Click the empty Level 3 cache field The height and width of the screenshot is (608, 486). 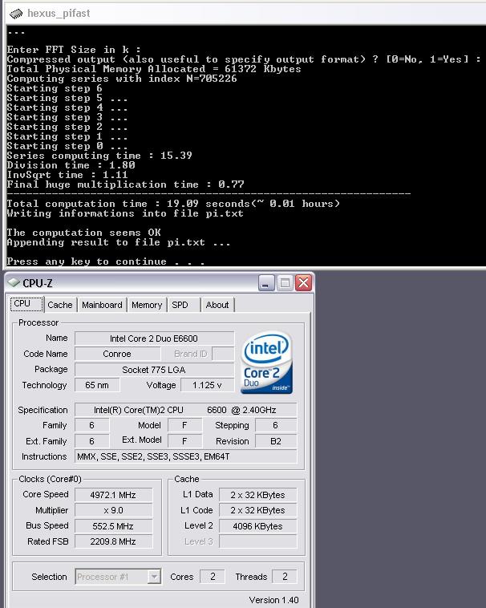click(x=257, y=541)
